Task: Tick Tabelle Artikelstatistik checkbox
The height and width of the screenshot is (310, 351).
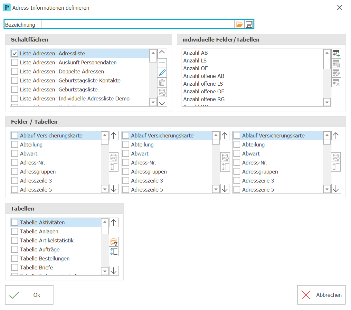Action: tap(15, 240)
